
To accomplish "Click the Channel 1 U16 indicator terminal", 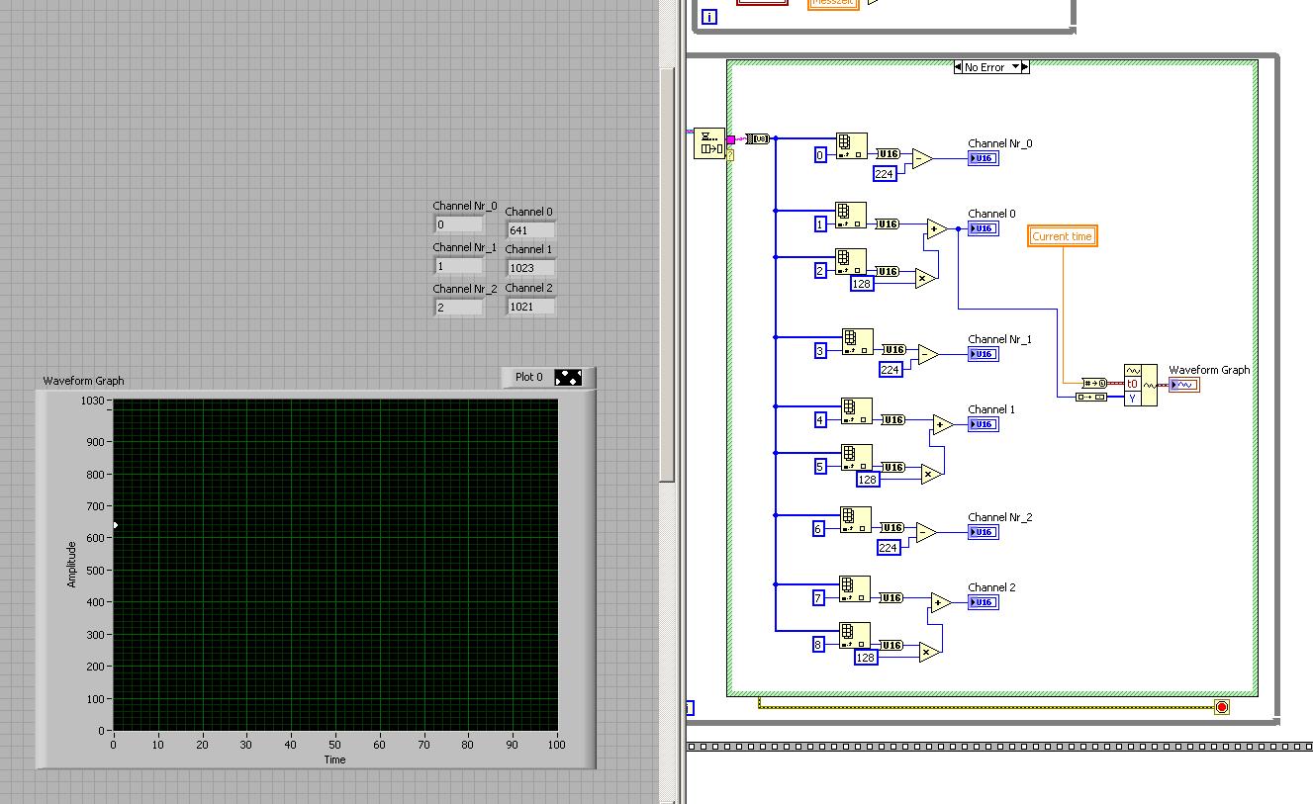I will (x=983, y=424).
